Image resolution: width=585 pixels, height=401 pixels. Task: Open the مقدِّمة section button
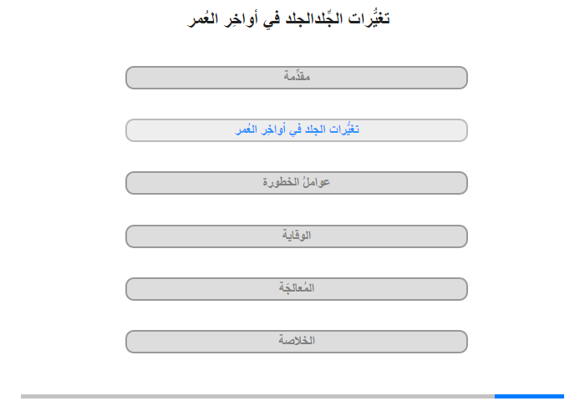coord(296,78)
